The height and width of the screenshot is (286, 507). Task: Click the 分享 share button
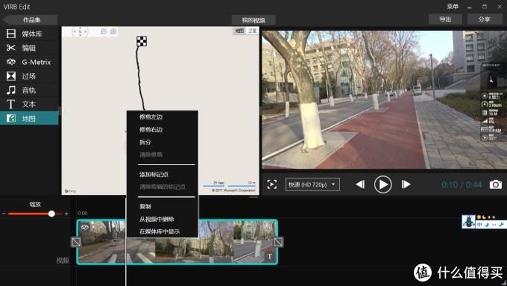484,19
